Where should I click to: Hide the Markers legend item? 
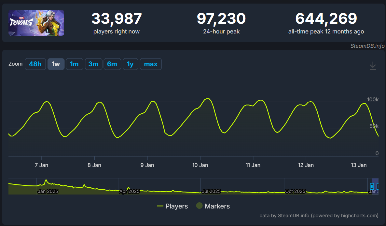(213, 206)
